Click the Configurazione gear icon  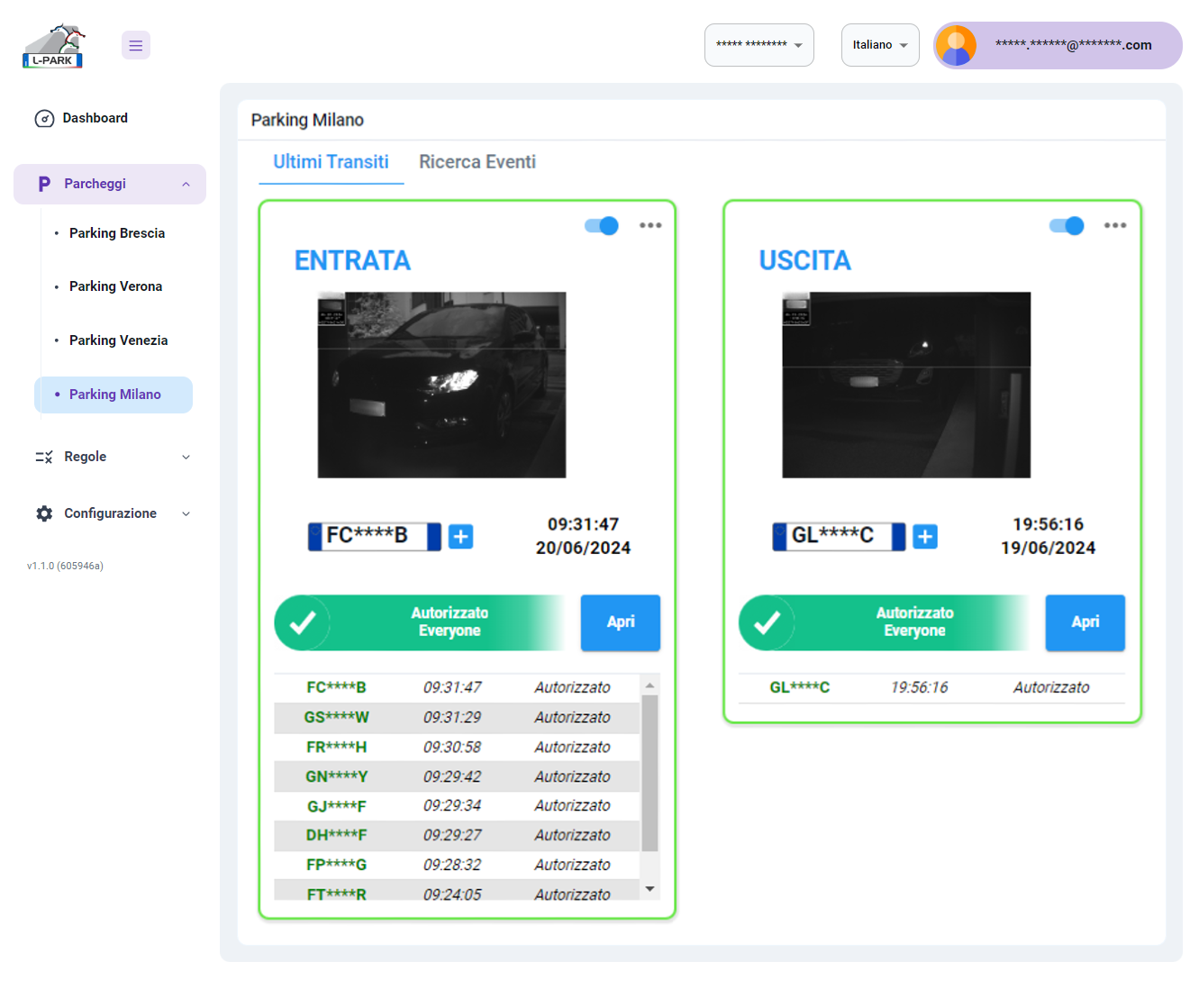[44, 513]
